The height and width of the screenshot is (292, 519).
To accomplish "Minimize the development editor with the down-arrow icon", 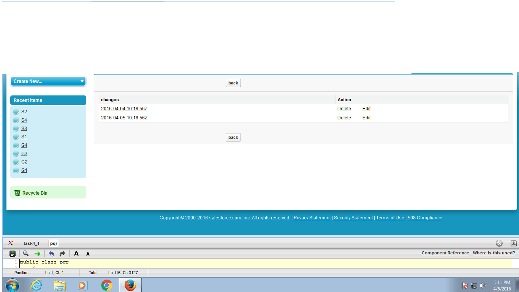I will coord(513,243).
